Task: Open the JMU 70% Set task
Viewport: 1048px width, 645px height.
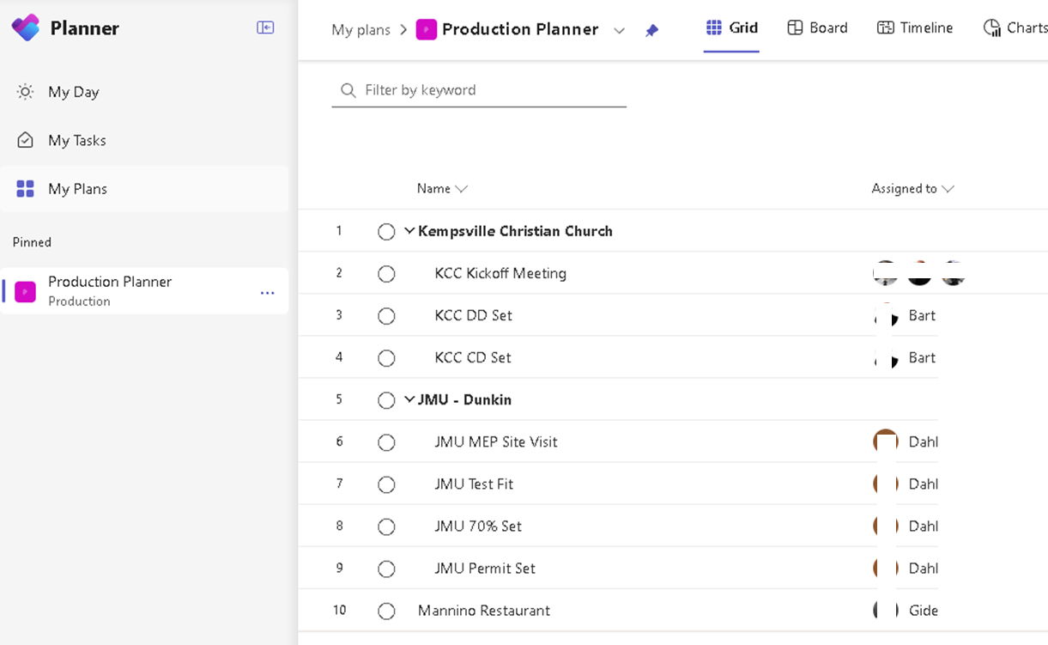Action: pos(478,526)
